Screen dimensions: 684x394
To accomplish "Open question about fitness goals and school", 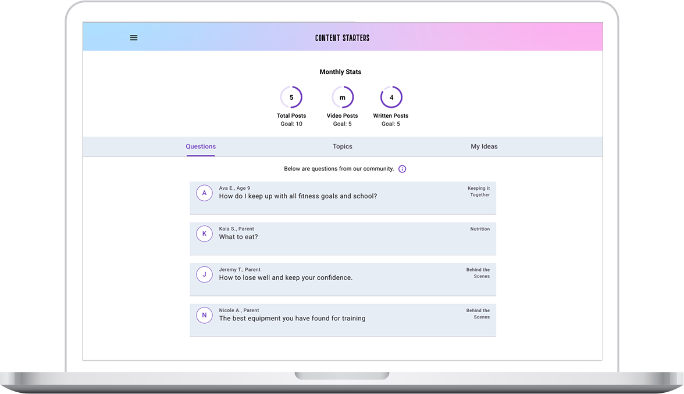I will coord(298,196).
